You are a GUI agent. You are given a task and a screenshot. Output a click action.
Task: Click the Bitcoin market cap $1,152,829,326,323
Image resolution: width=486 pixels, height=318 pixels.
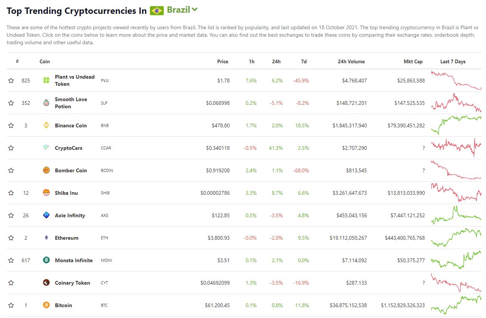coord(403,305)
